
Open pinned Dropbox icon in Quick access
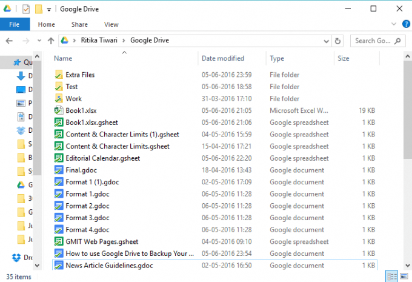(21, 130)
